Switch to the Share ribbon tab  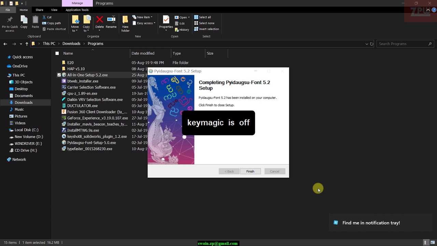[39, 10]
